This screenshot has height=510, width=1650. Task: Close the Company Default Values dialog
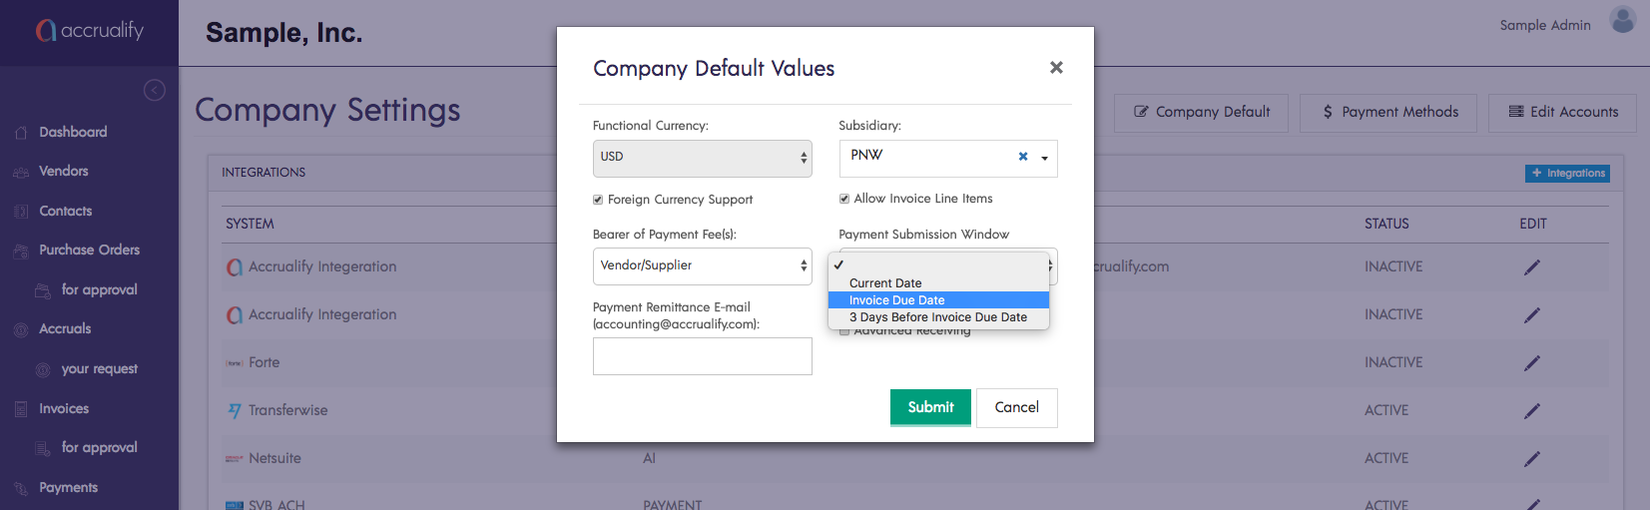(1056, 67)
